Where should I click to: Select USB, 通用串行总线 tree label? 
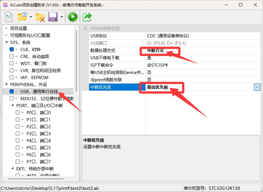(39, 92)
